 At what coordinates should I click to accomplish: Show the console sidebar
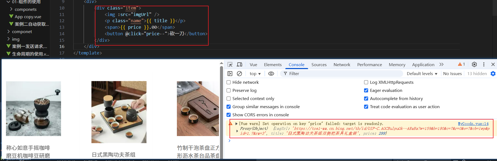click(x=230, y=73)
